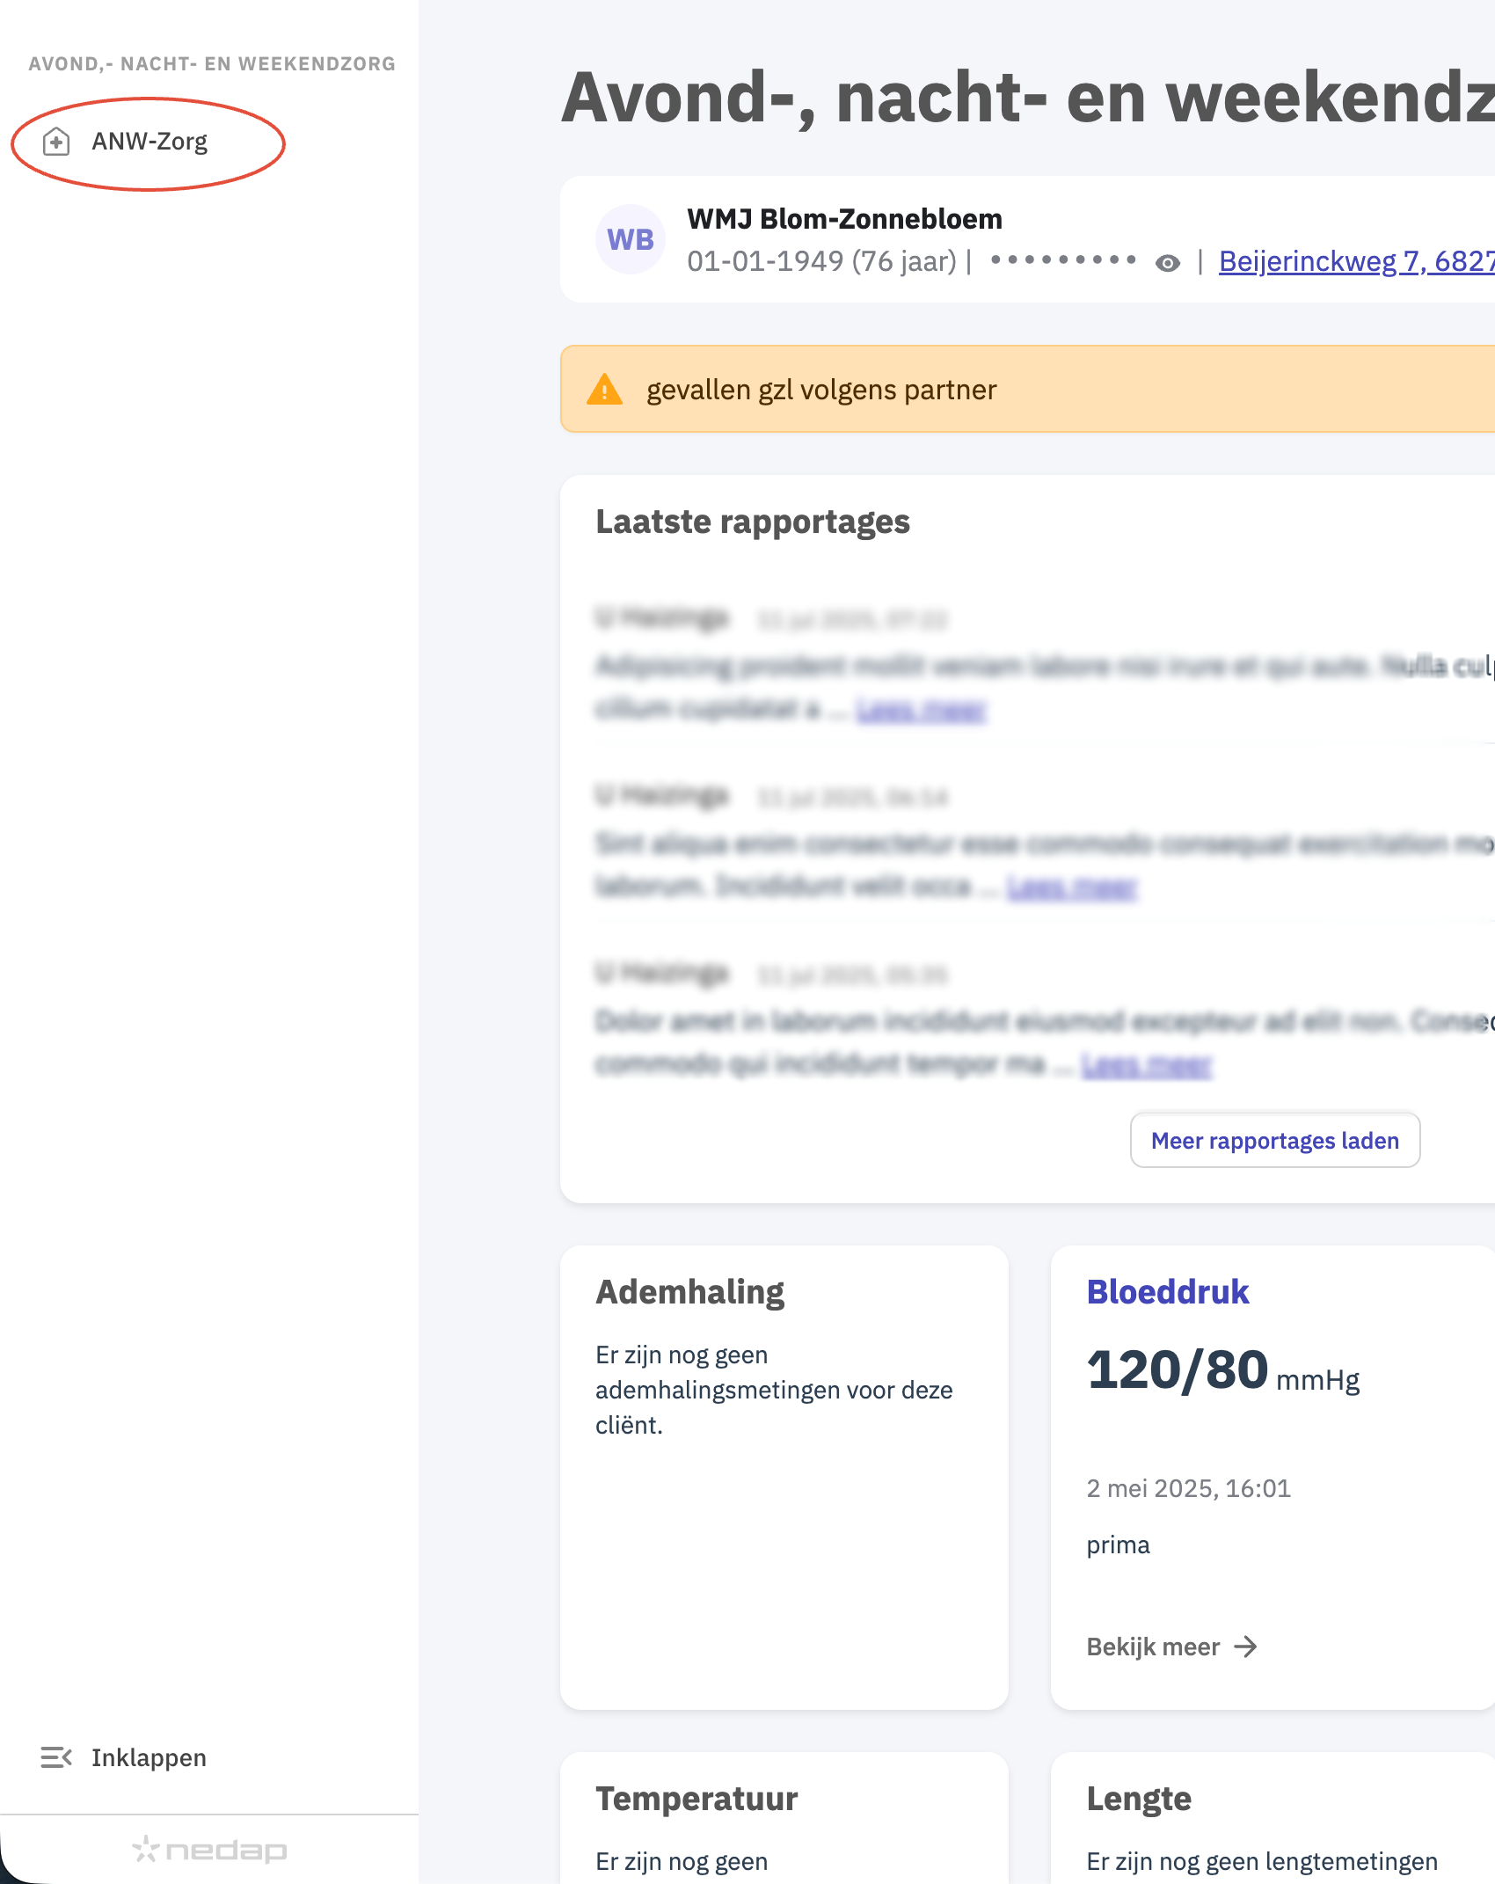Open 'Lees meer' in the first report
The height and width of the screenshot is (1884, 1495).
tap(922, 710)
